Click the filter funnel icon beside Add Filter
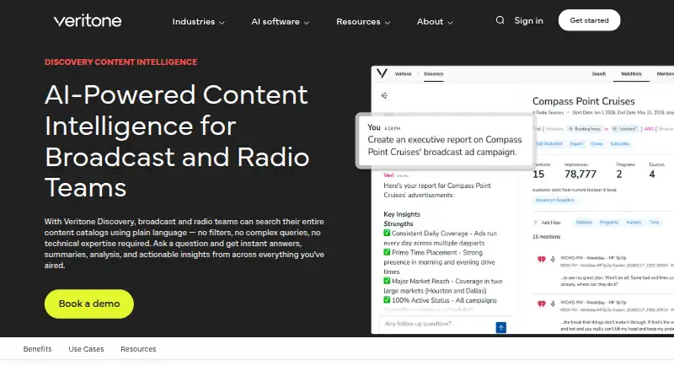Screen dimensions: 674x371 click(x=535, y=223)
